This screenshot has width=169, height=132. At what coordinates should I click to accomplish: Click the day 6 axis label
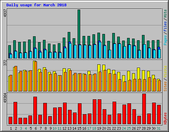pyautogui.click(x=36, y=128)
